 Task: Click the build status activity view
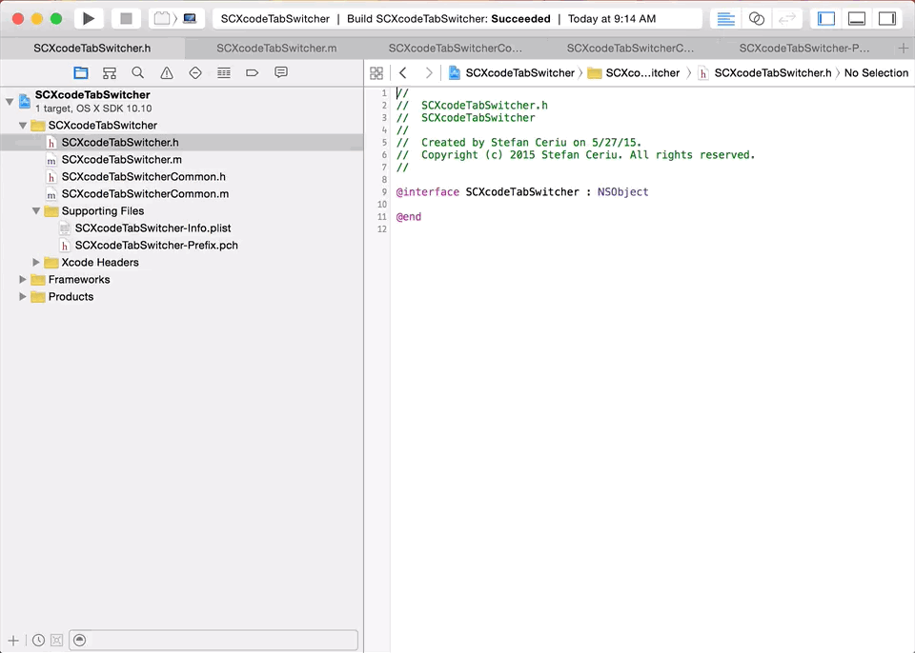pos(457,19)
